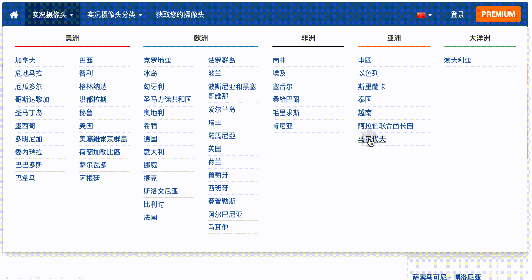The image size is (532, 280).
Task: Open 波斯尼亚和黑塞哥维那 webcams
Action: (232, 92)
